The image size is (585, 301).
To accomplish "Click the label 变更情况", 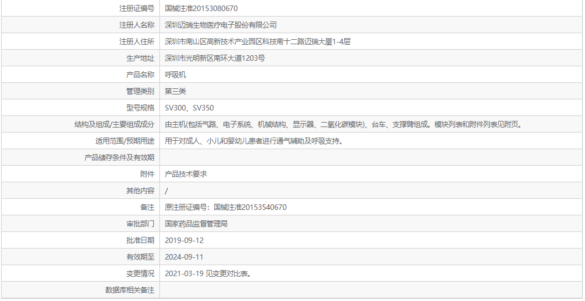I will (140, 273).
